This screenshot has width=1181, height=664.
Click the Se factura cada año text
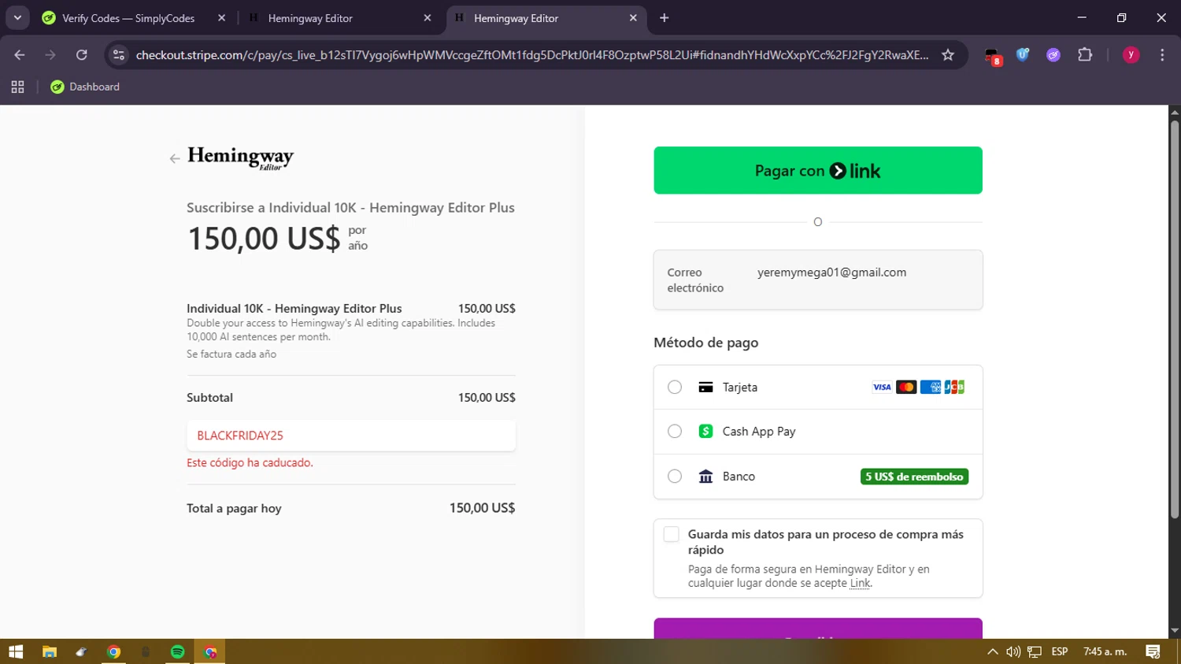(231, 354)
